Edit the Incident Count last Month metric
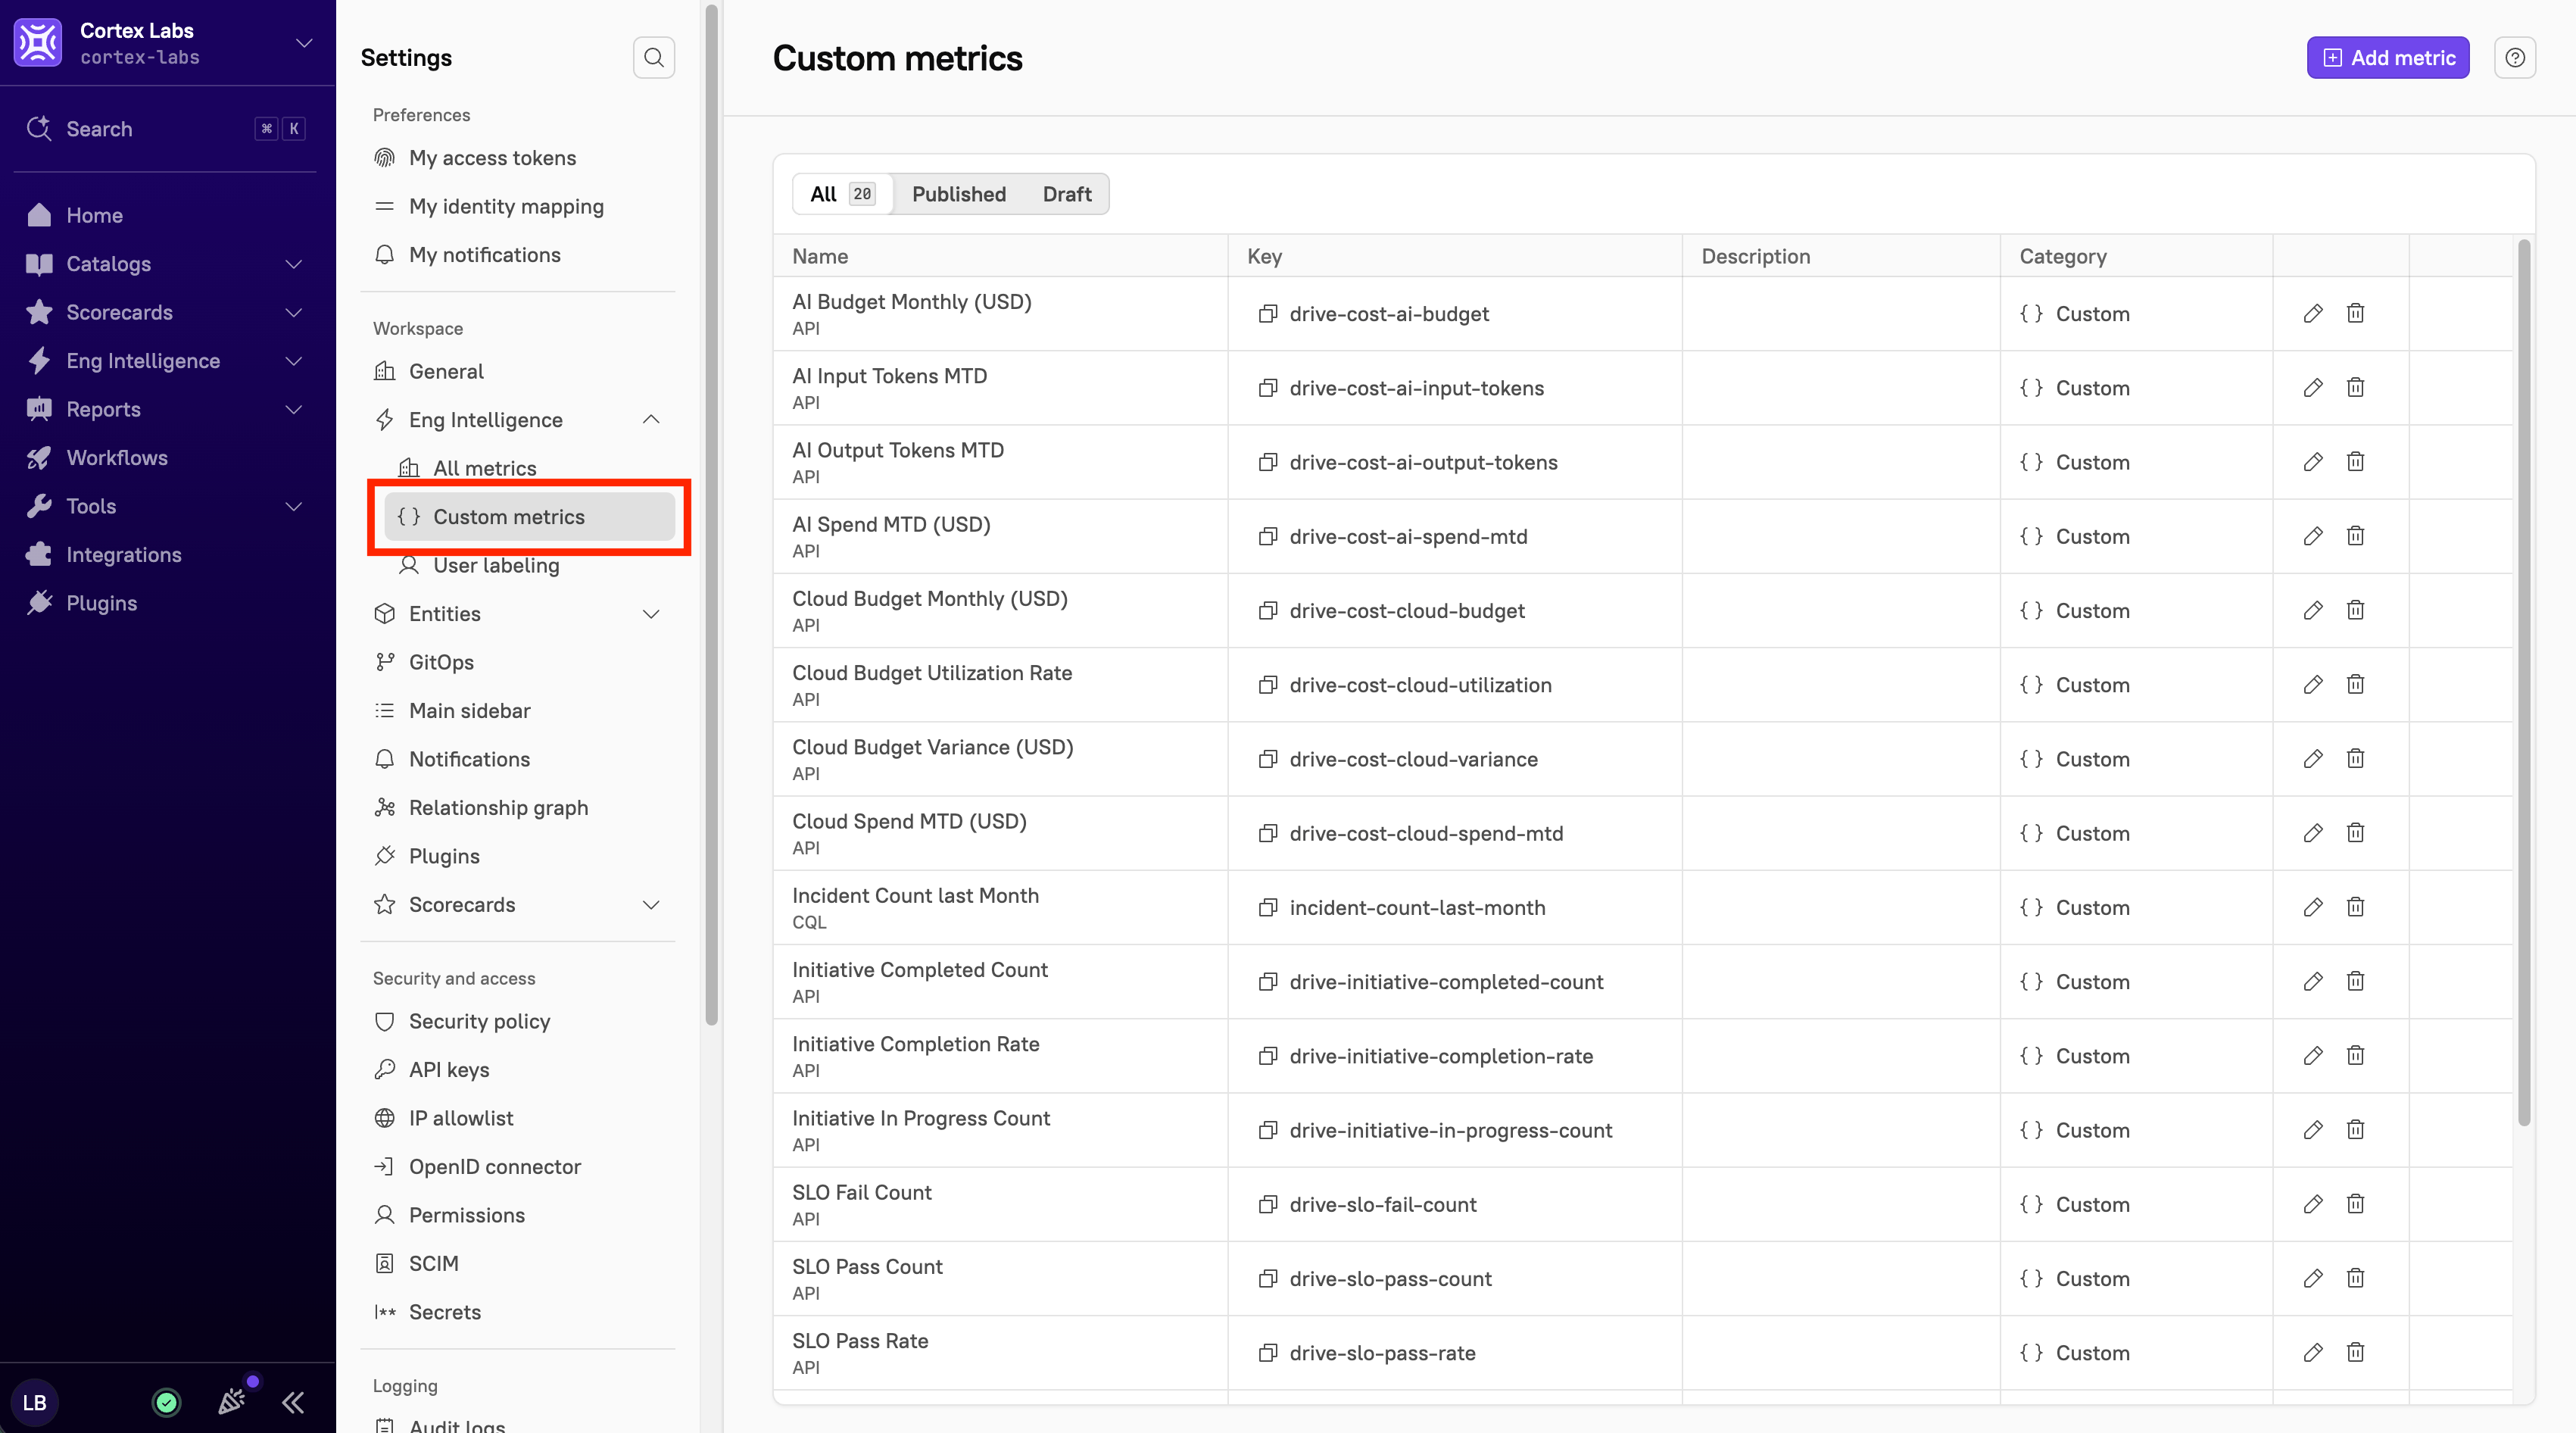The width and height of the screenshot is (2576, 1433). click(x=2313, y=907)
